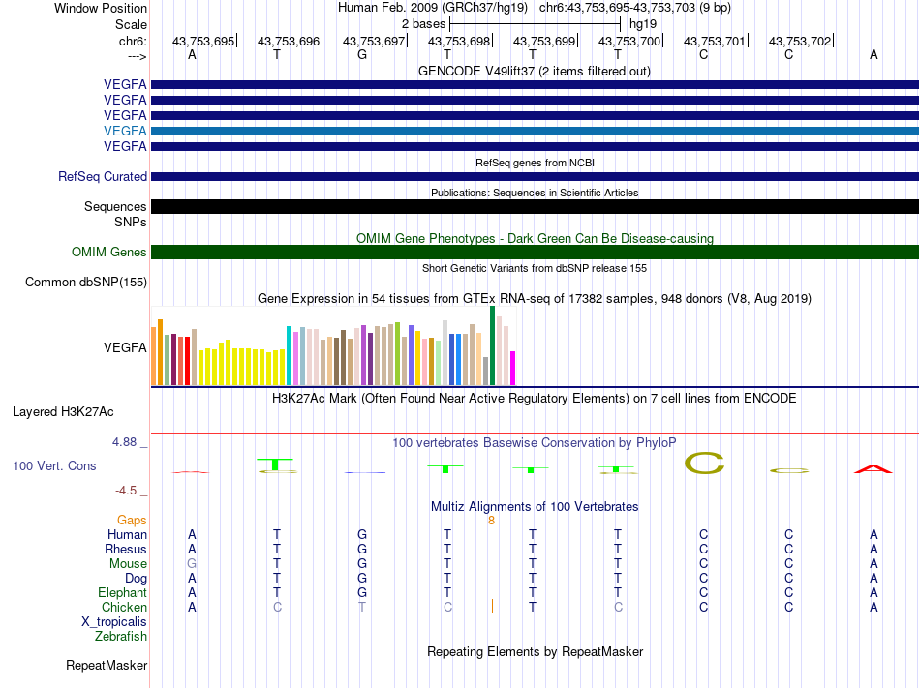Screen dimensions: 920x688
Task: Select the Zebrafish species label
Action: [121, 636]
